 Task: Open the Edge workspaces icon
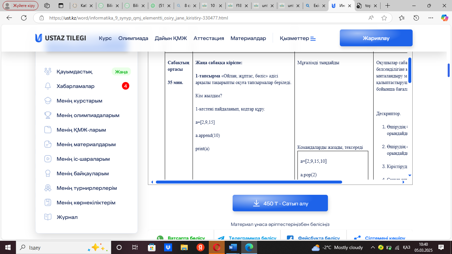(47, 6)
